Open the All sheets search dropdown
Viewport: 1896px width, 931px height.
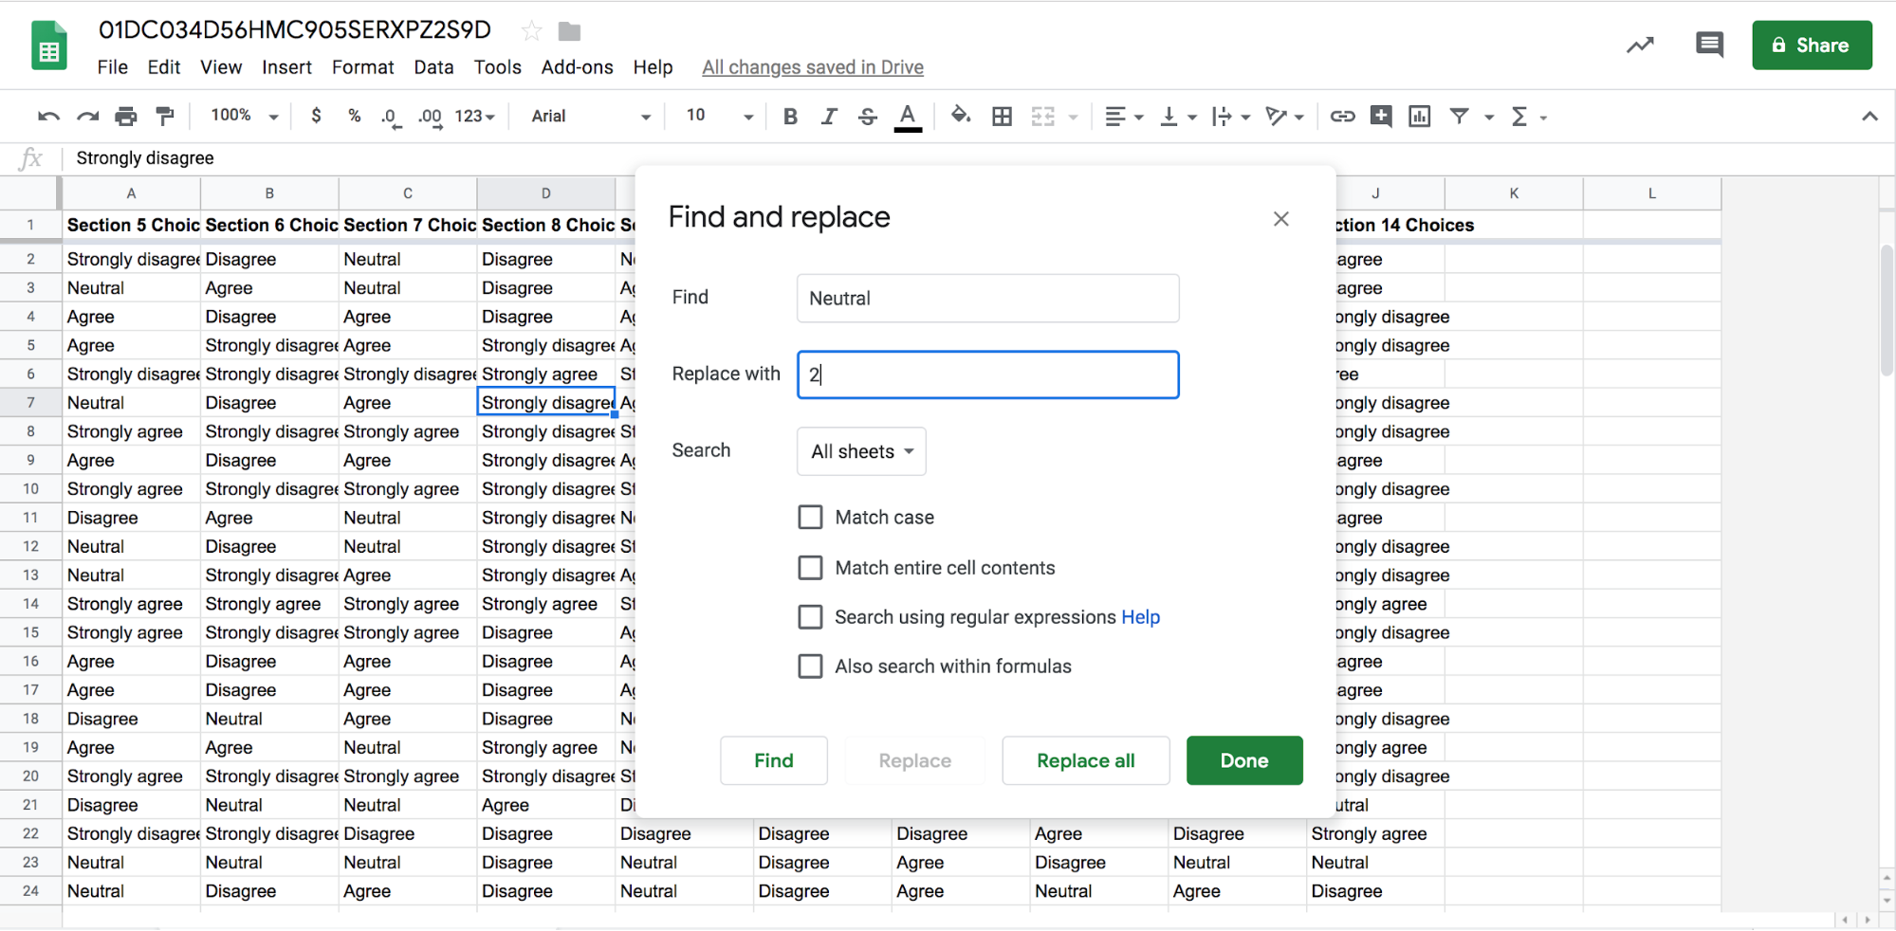[x=861, y=451]
